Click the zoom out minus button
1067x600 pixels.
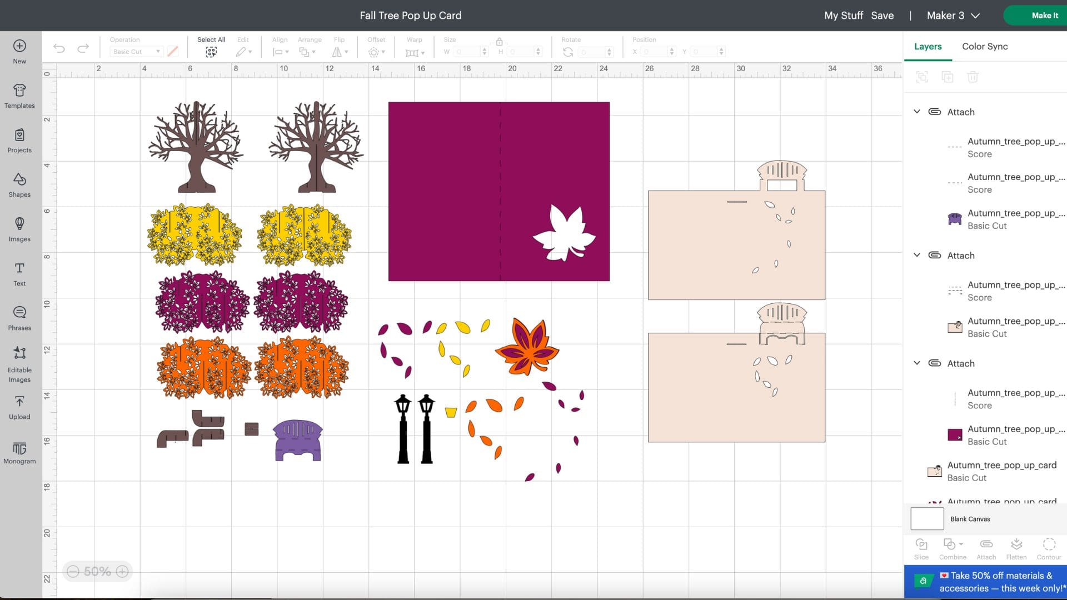[x=73, y=571]
